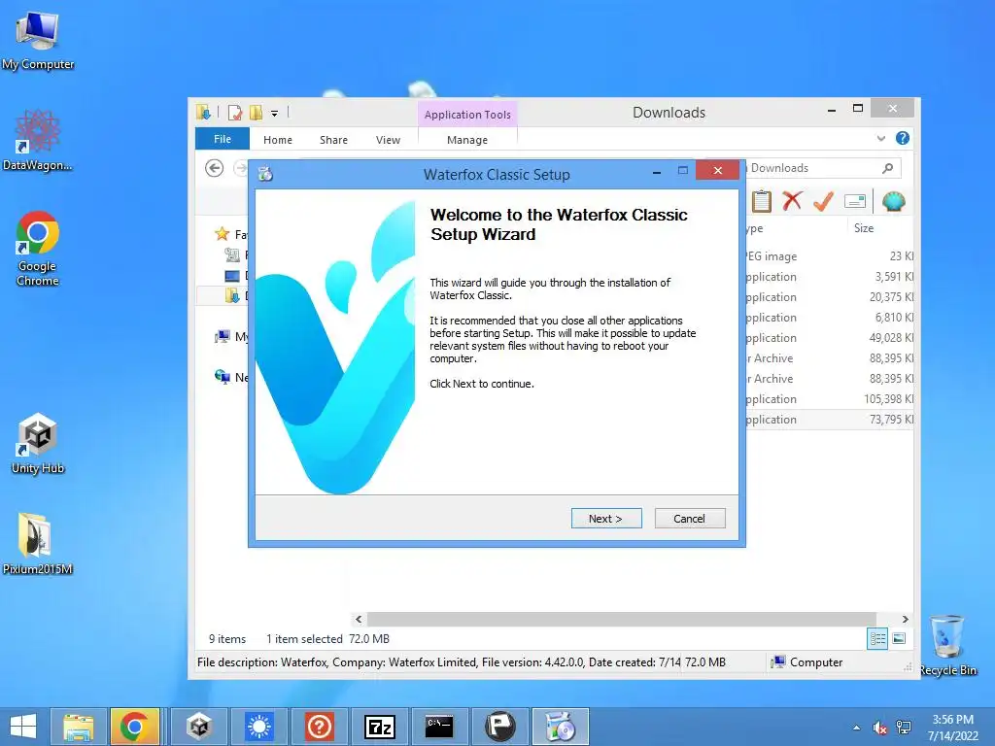
Task: Click the search magnifier icon in Downloads
Action: [x=888, y=168]
